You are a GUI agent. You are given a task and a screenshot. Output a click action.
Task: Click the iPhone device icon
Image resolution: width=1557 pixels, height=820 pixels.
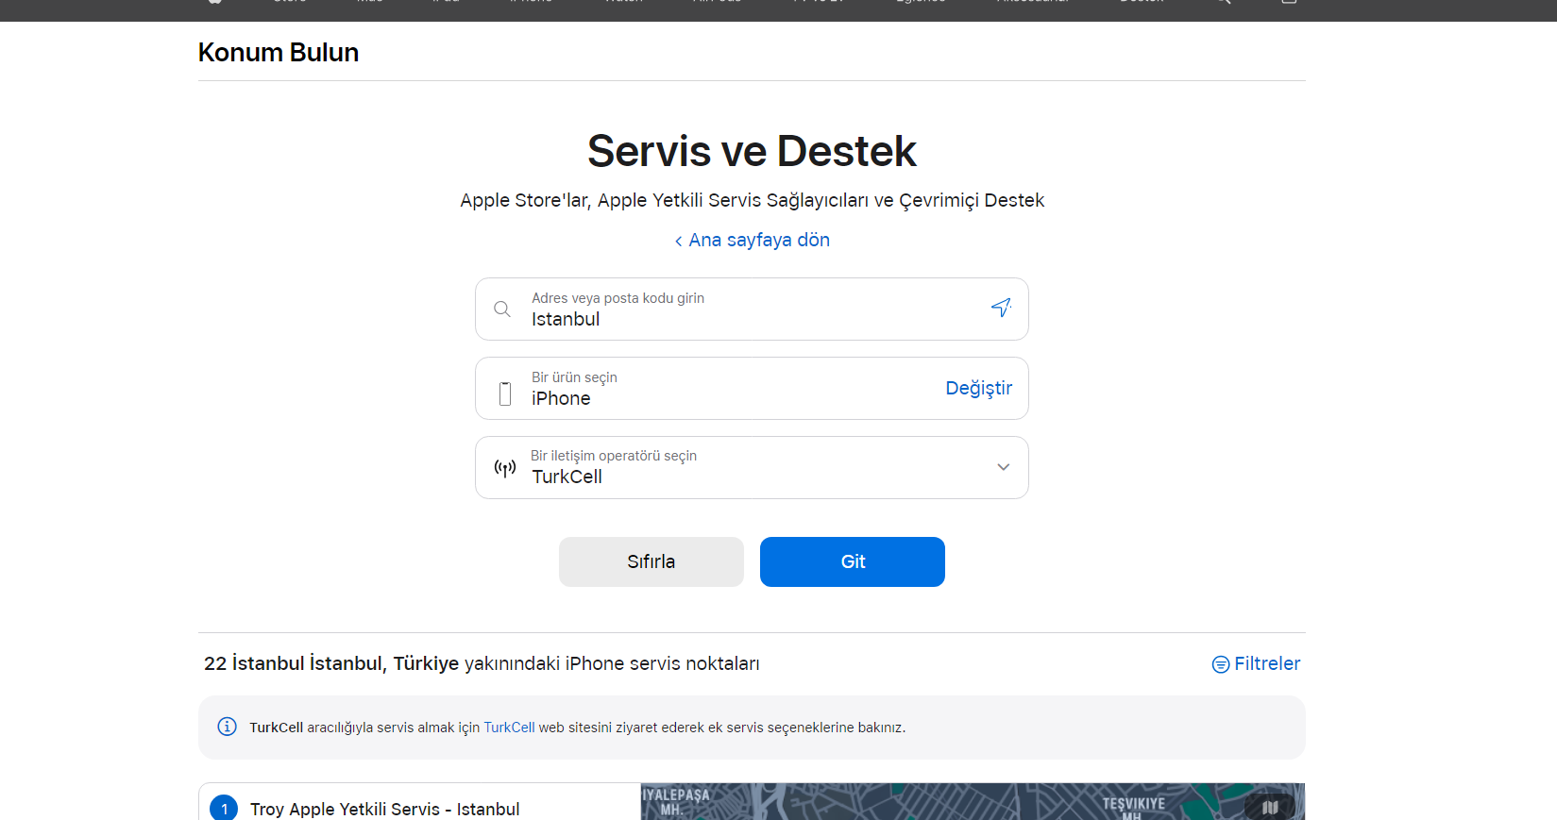(505, 393)
